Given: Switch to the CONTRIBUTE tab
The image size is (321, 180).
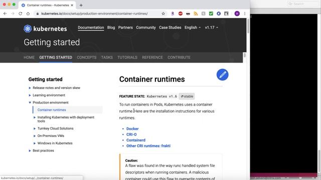Looking at the screenshot, I should pos(179,57).
